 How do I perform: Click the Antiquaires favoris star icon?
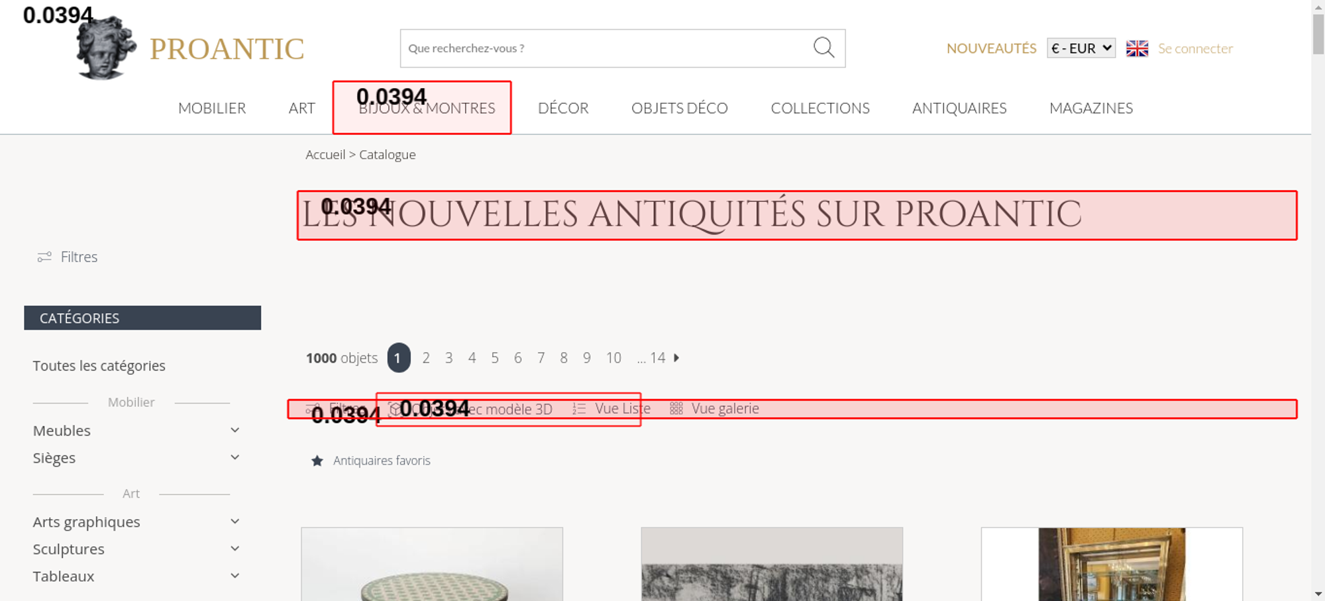317,461
